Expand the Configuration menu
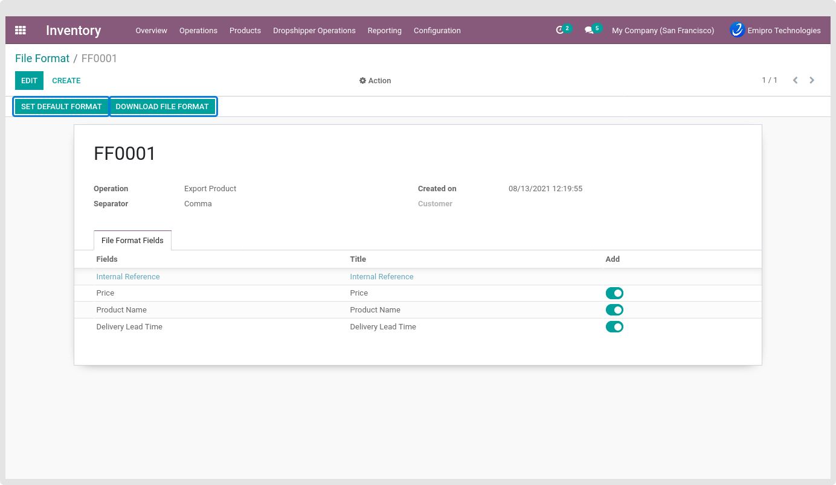This screenshot has height=485, width=836. [x=437, y=31]
